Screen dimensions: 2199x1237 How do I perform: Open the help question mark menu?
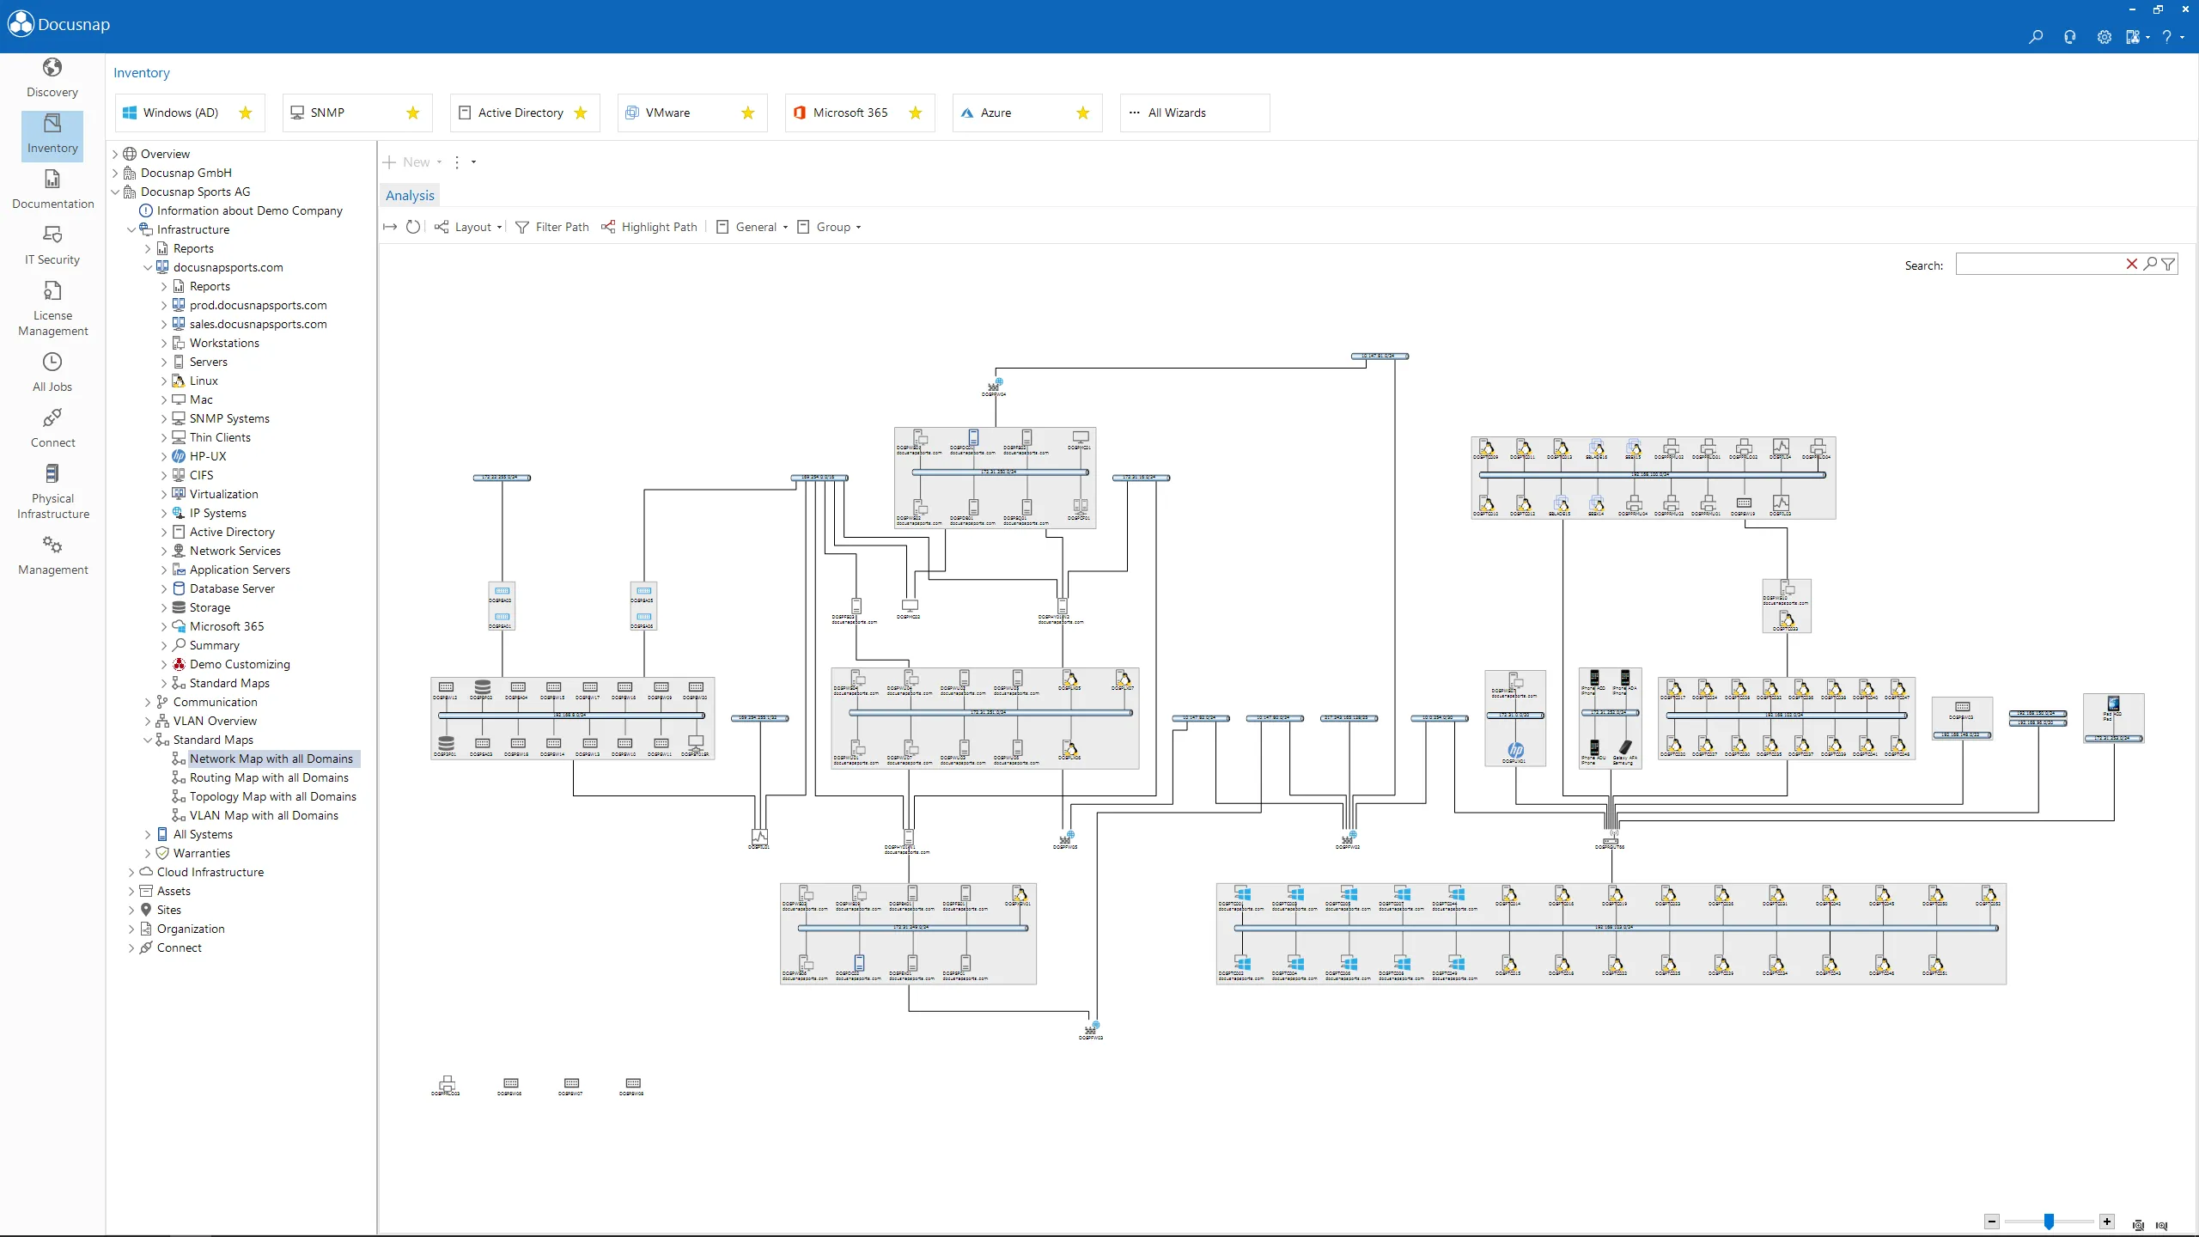2172,37
